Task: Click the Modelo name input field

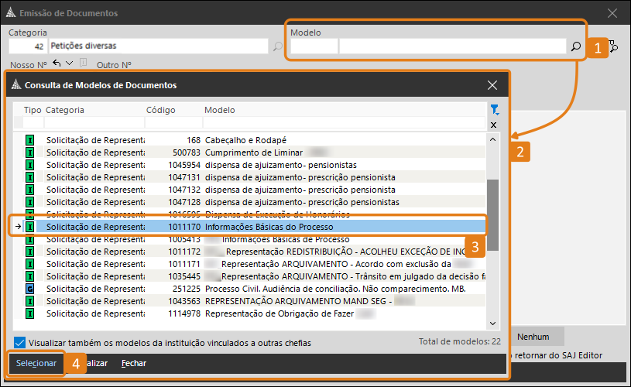Action: click(x=453, y=46)
